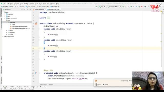Viewport: 164px width, 92px height.
Task: Click the layout window icon in toolbar
Action: point(149,7)
